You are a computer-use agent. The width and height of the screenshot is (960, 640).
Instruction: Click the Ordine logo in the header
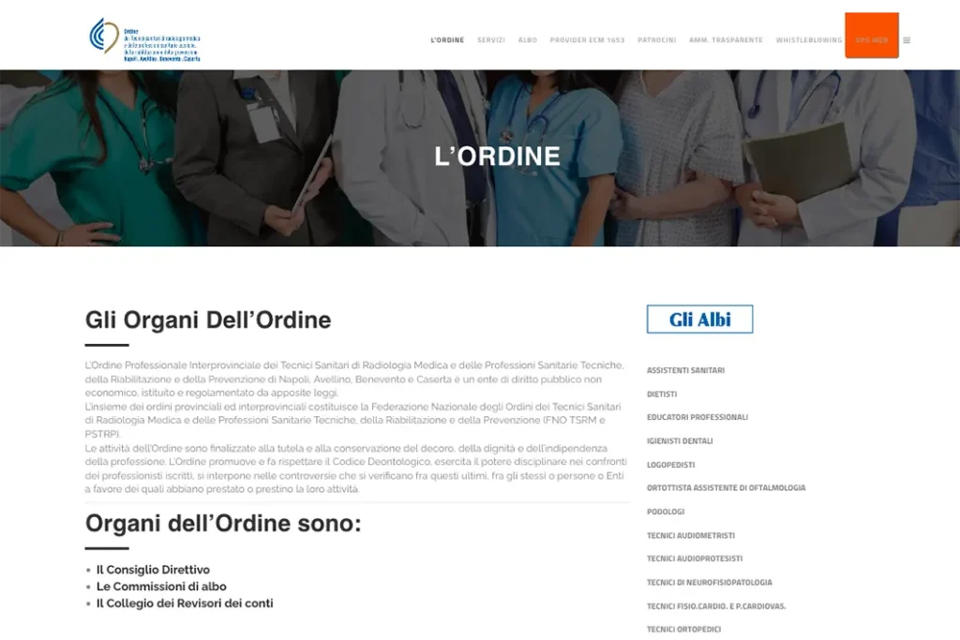pyautogui.click(x=145, y=39)
